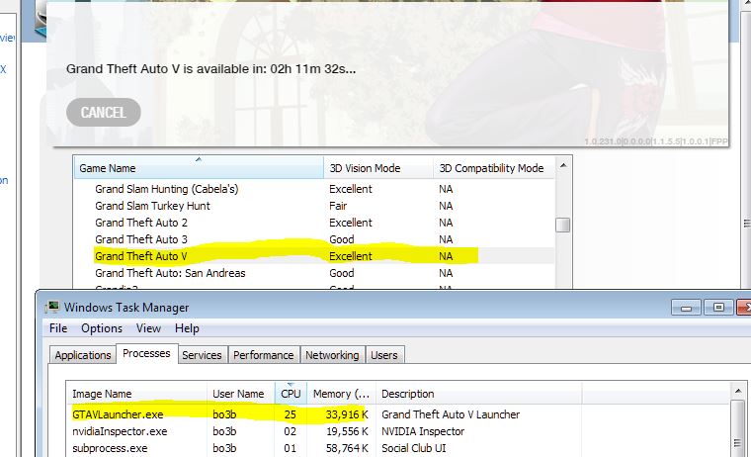Open the File menu in Task Manager
The image size is (751, 457).
58,328
